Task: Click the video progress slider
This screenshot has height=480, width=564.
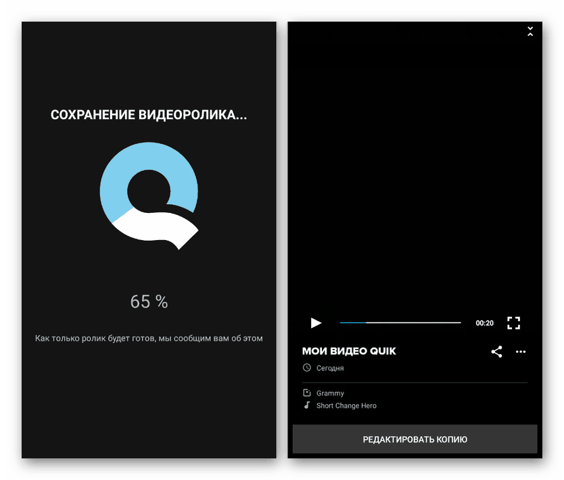Action: [400, 323]
